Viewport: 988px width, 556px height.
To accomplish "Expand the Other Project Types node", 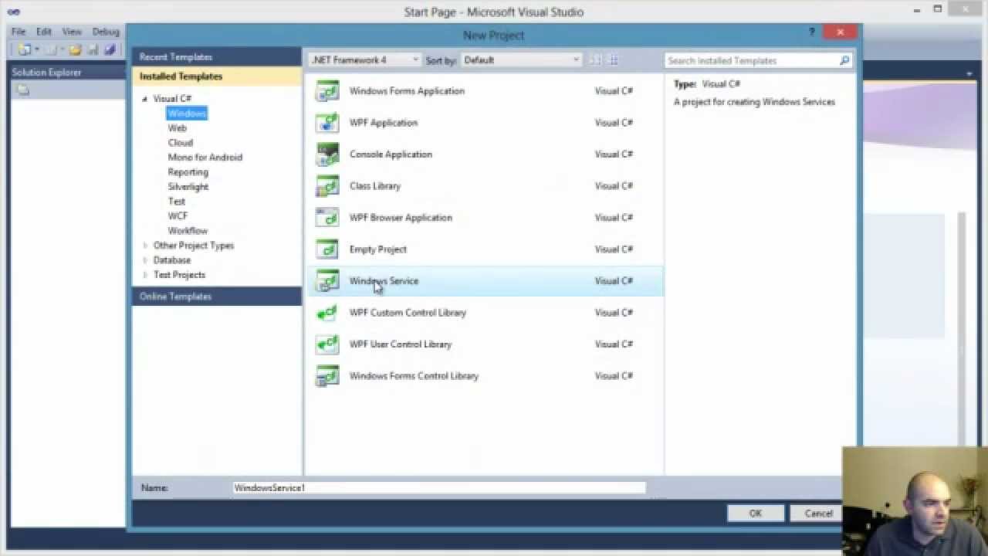I will point(144,246).
